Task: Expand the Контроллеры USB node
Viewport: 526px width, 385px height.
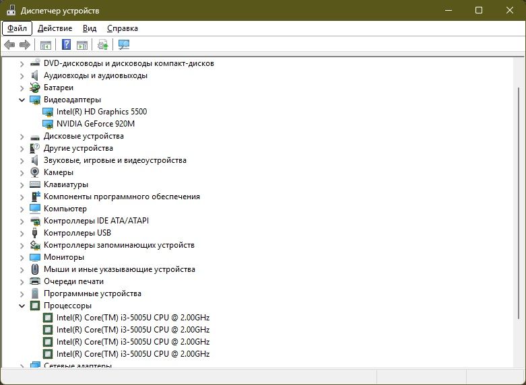Action: click(22, 233)
